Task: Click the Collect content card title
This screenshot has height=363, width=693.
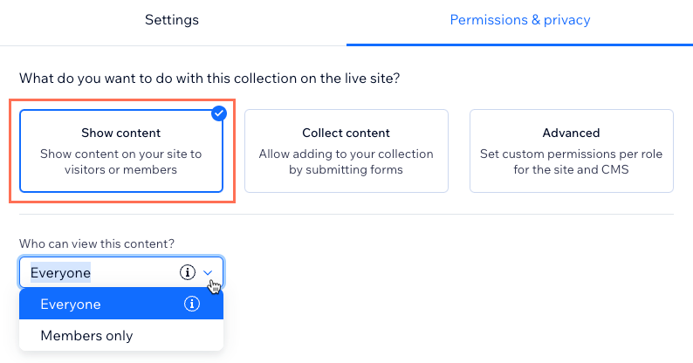Action: click(346, 133)
